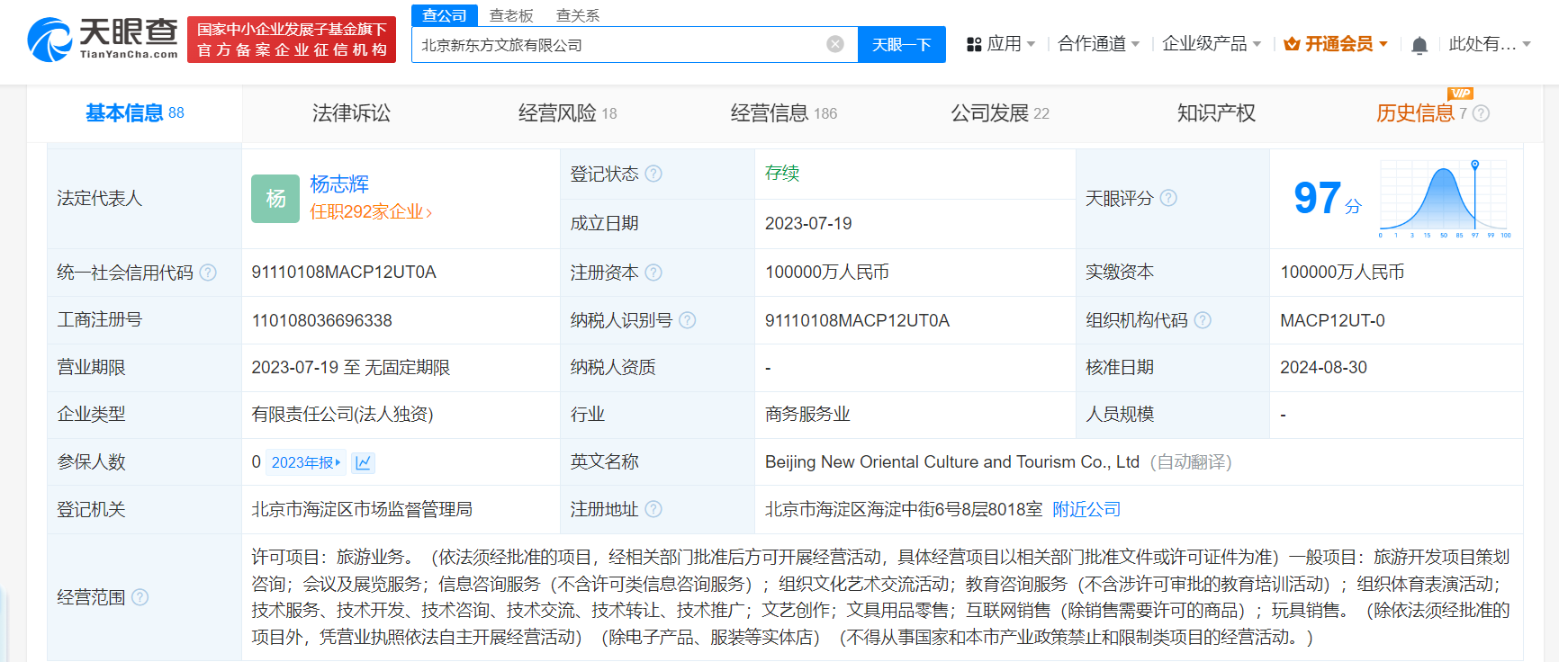Image resolution: width=1559 pixels, height=662 pixels.
Task: Open legal representative 杨志辉's profile
Action: coord(339,184)
